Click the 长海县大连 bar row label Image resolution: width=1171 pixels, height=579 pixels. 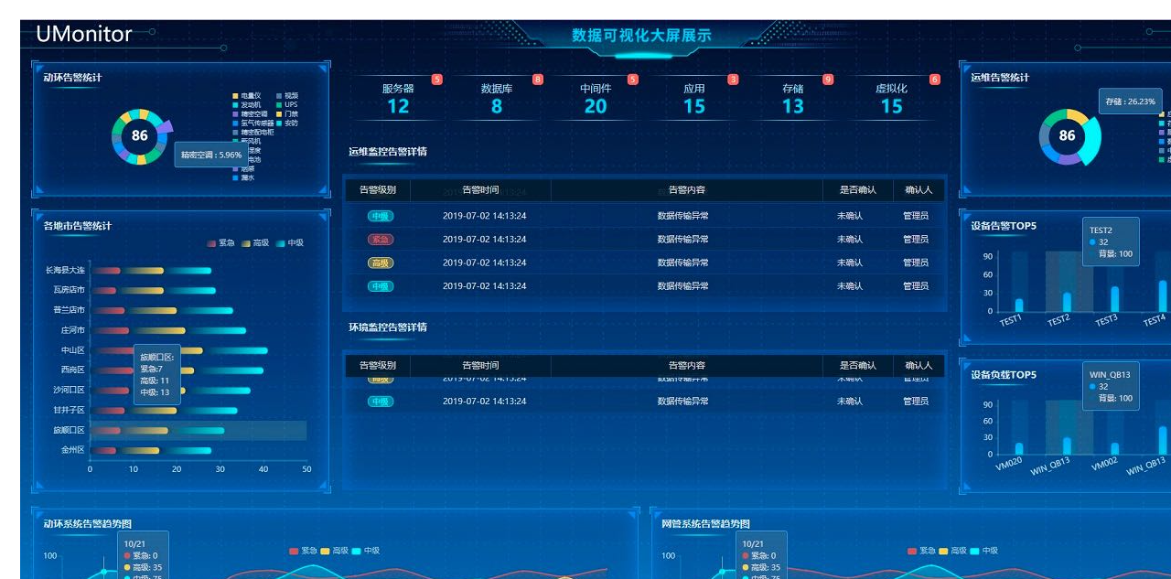click(x=65, y=271)
